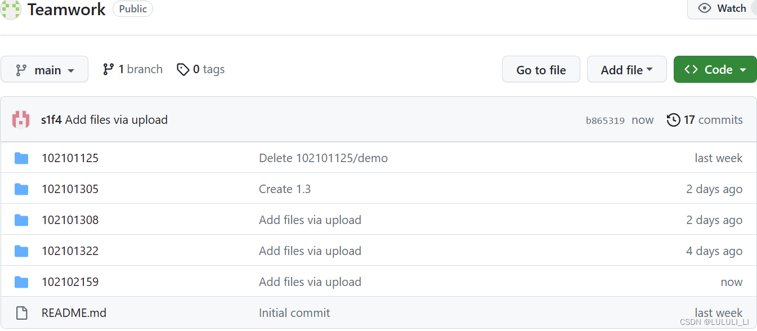Open 102101308 row's Add files via upload commit
757x331 pixels.
(x=310, y=220)
